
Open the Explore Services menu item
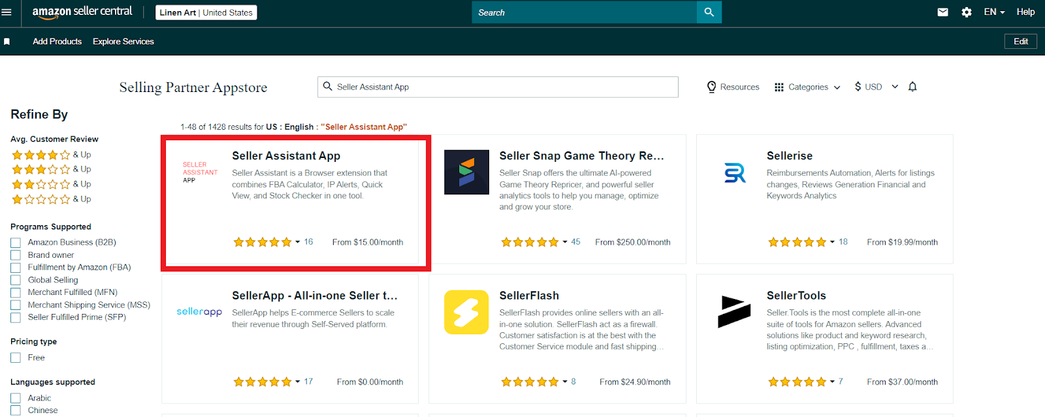[x=123, y=41]
